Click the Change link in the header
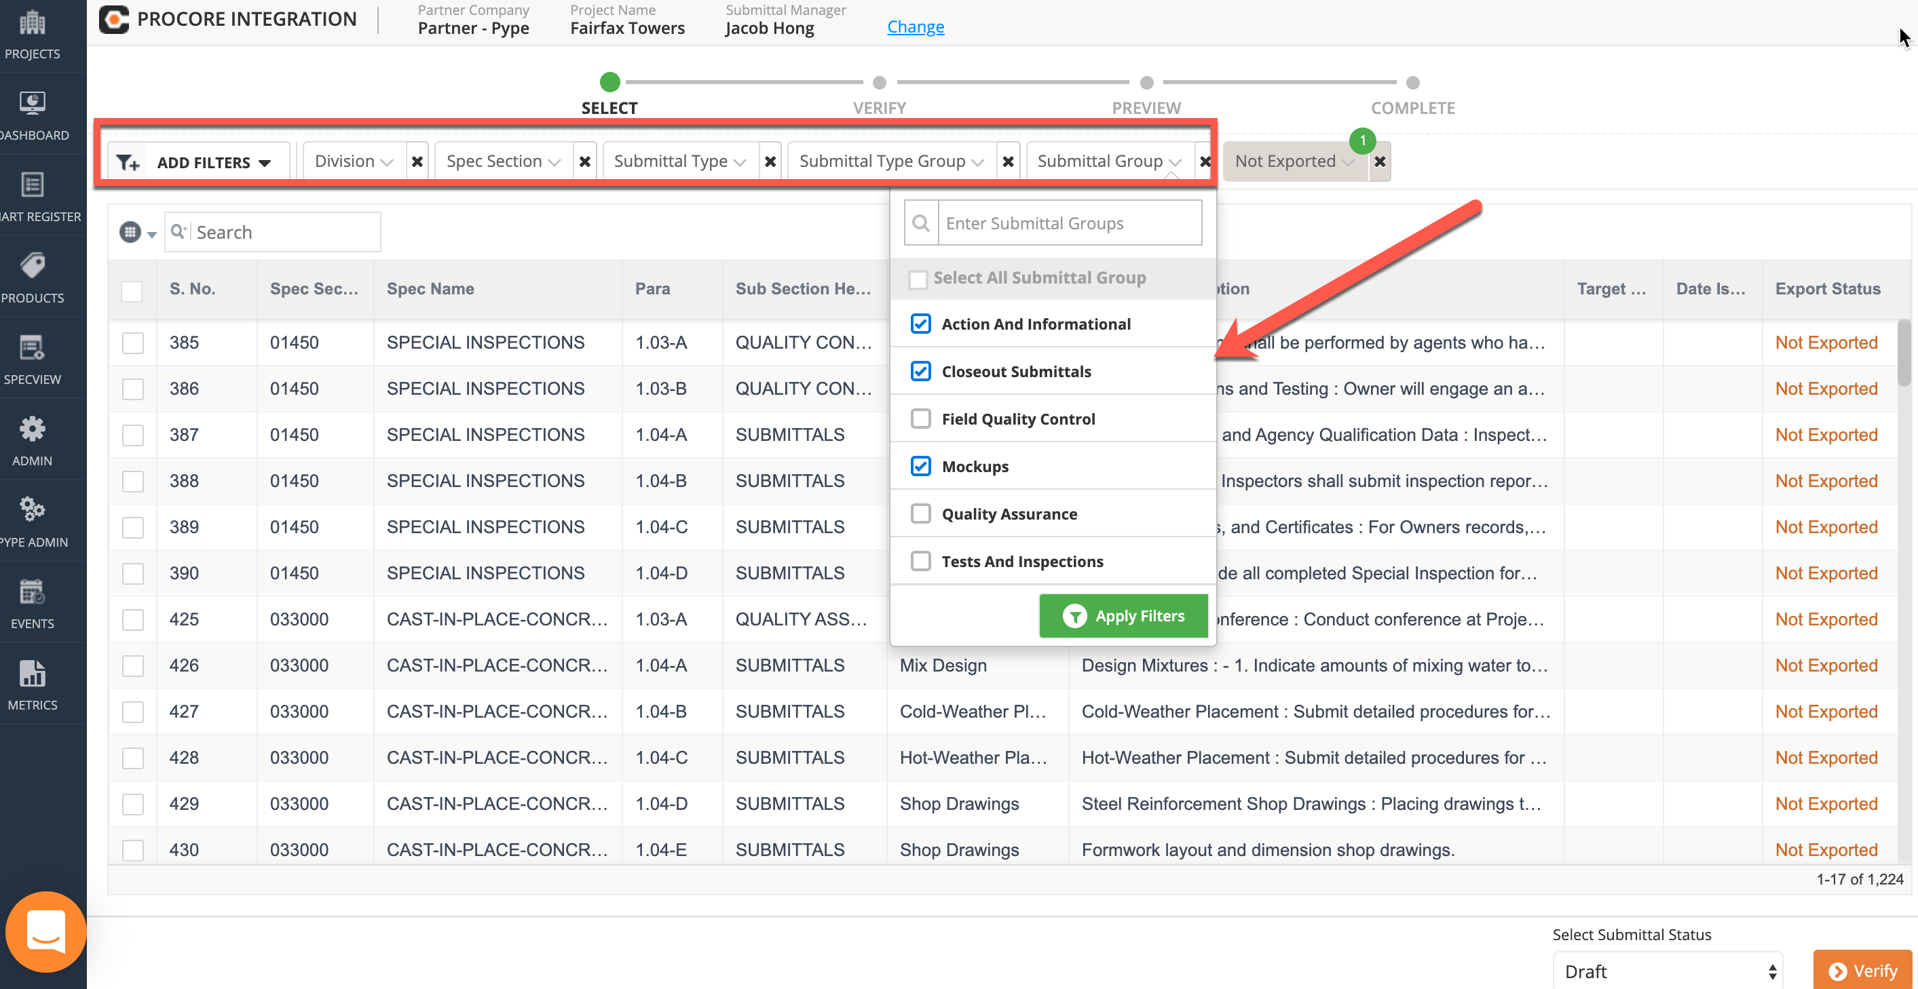This screenshot has width=1918, height=989. click(915, 26)
